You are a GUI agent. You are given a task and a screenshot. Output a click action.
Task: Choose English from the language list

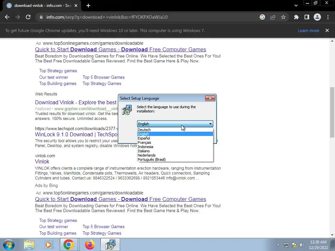(x=175, y=134)
